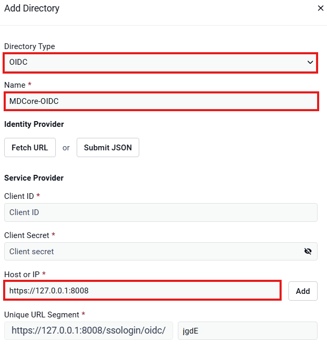
Task: Click the Host or IP label
Action: tap(22, 275)
